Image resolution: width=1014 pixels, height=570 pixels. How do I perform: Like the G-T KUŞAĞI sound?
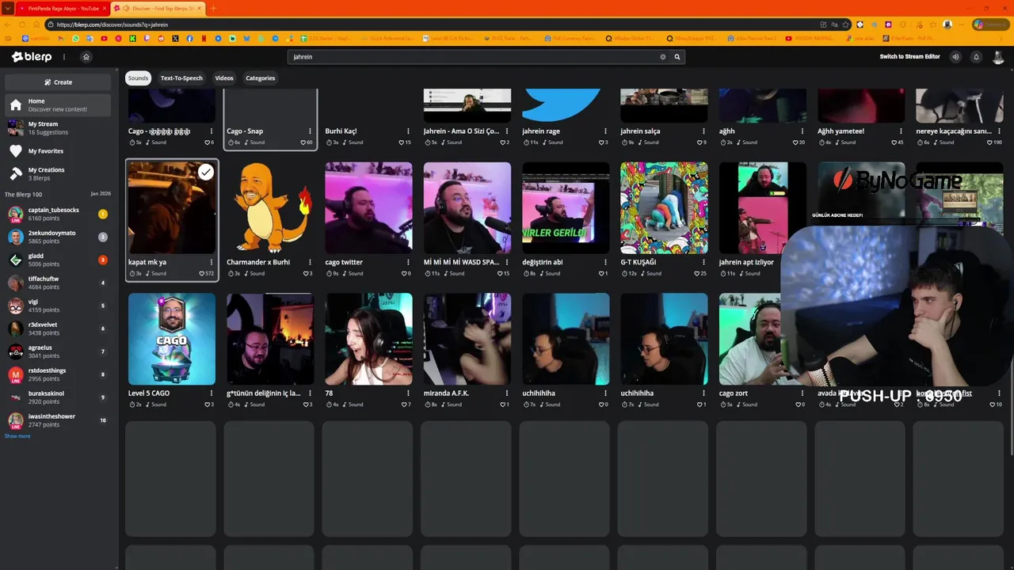(x=698, y=273)
